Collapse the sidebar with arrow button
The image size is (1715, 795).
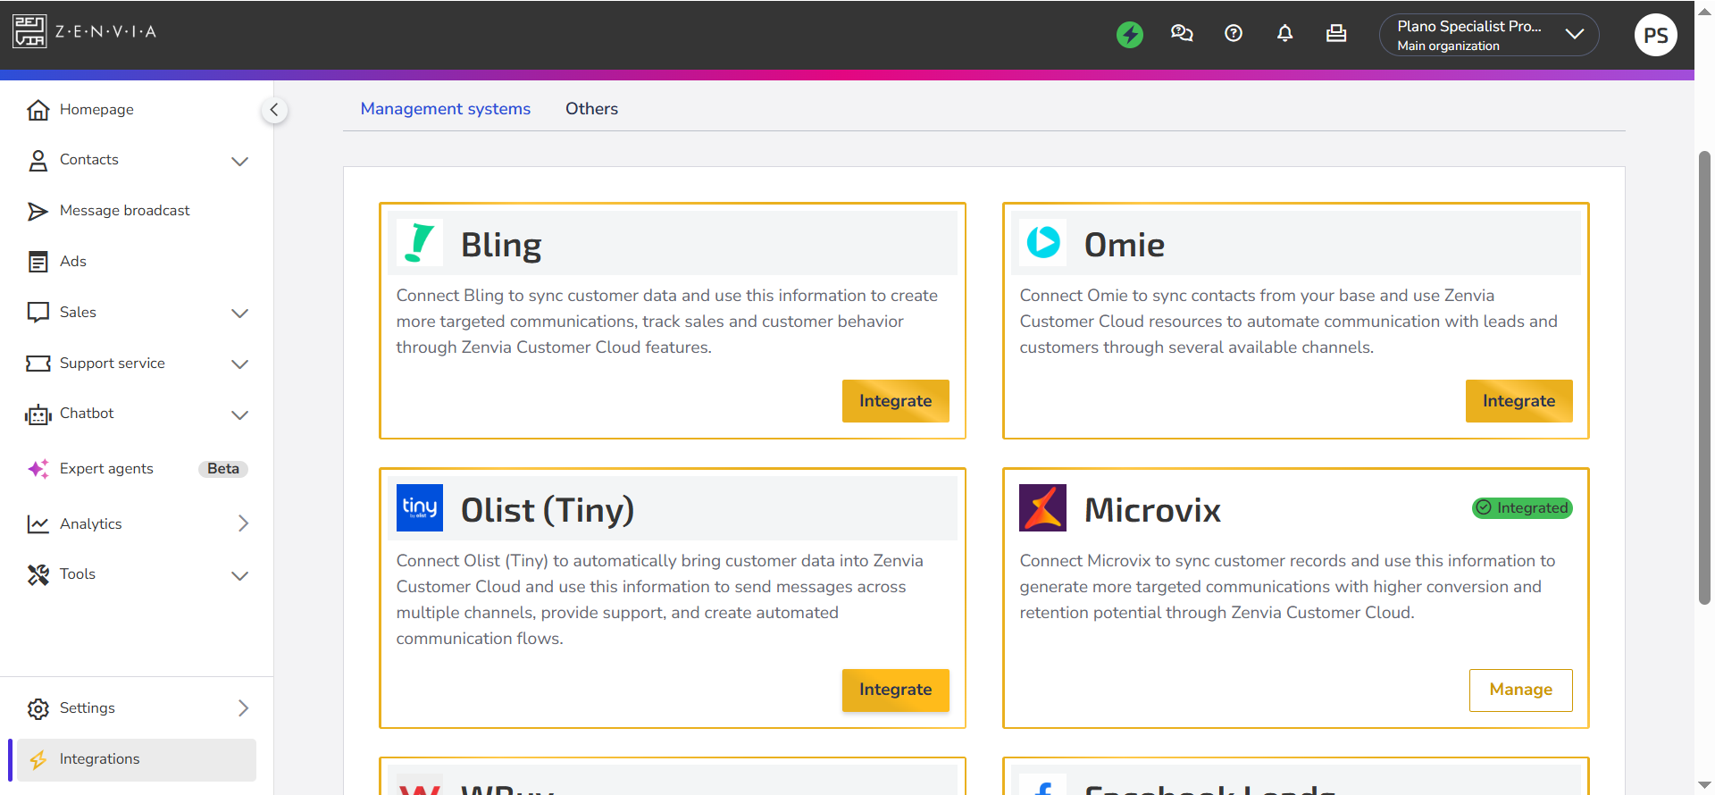(x=274, y=110)
